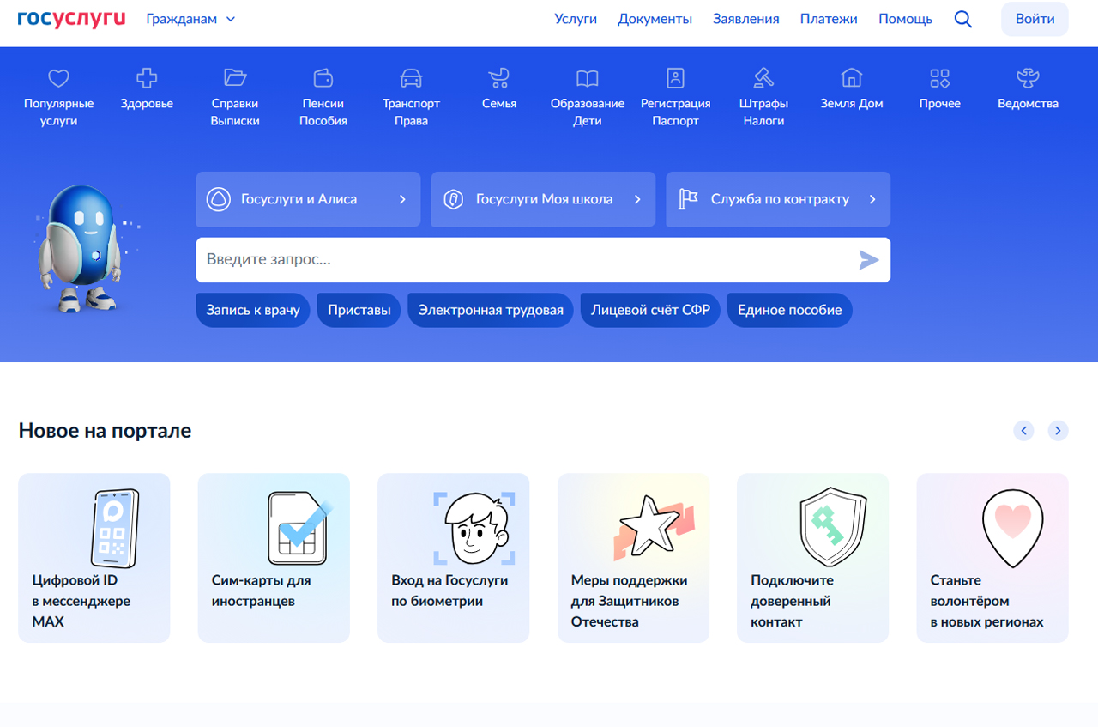Focus the Введите запрос search field

pos(523,260)
